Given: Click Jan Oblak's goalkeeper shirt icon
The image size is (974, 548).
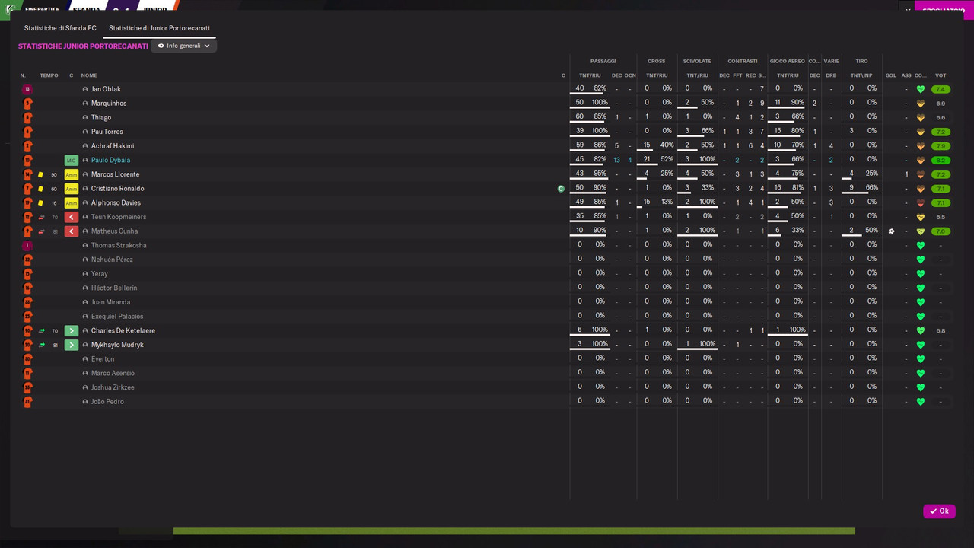Looking at the screenshot, I should pyautogui.click(x=27, y=89).
